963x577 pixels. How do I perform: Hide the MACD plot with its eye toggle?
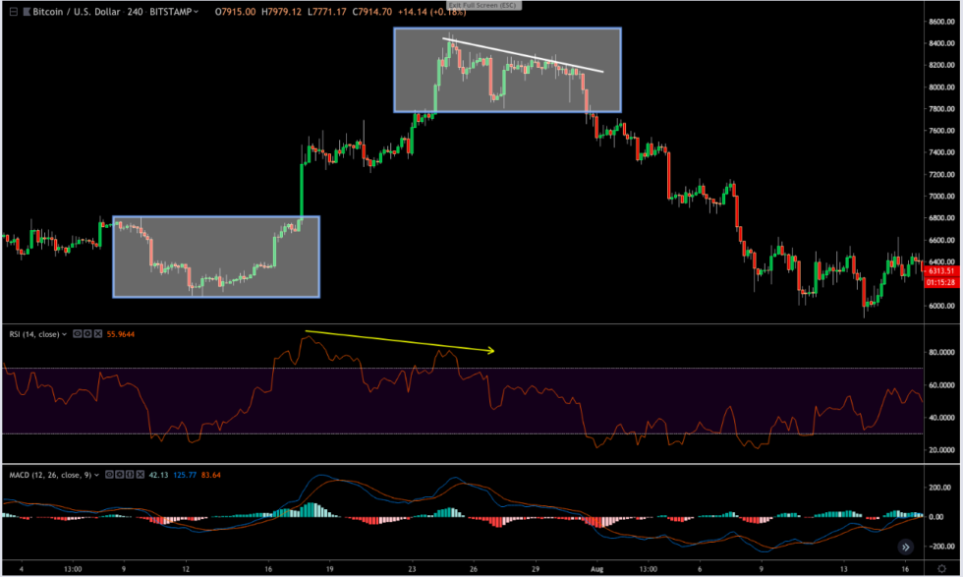coord(110,473)
